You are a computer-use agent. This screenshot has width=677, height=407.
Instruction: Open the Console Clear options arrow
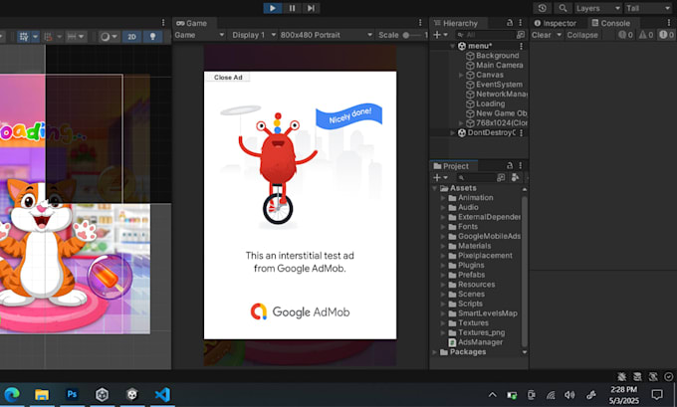click(x=559, y=35)
